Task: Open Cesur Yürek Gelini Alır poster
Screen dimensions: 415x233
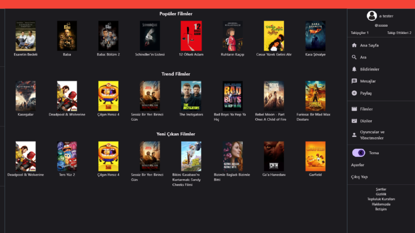Action: pos(274,36)
